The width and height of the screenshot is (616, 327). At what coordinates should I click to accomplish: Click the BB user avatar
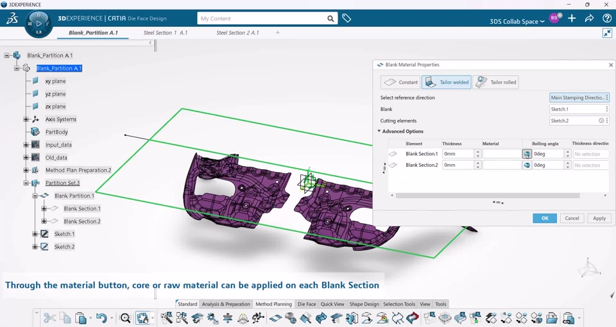(554, 18)
